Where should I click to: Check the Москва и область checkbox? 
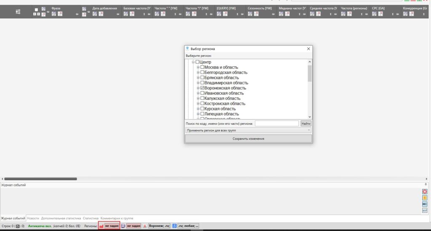pyautogui.click(x=202, y=67)
